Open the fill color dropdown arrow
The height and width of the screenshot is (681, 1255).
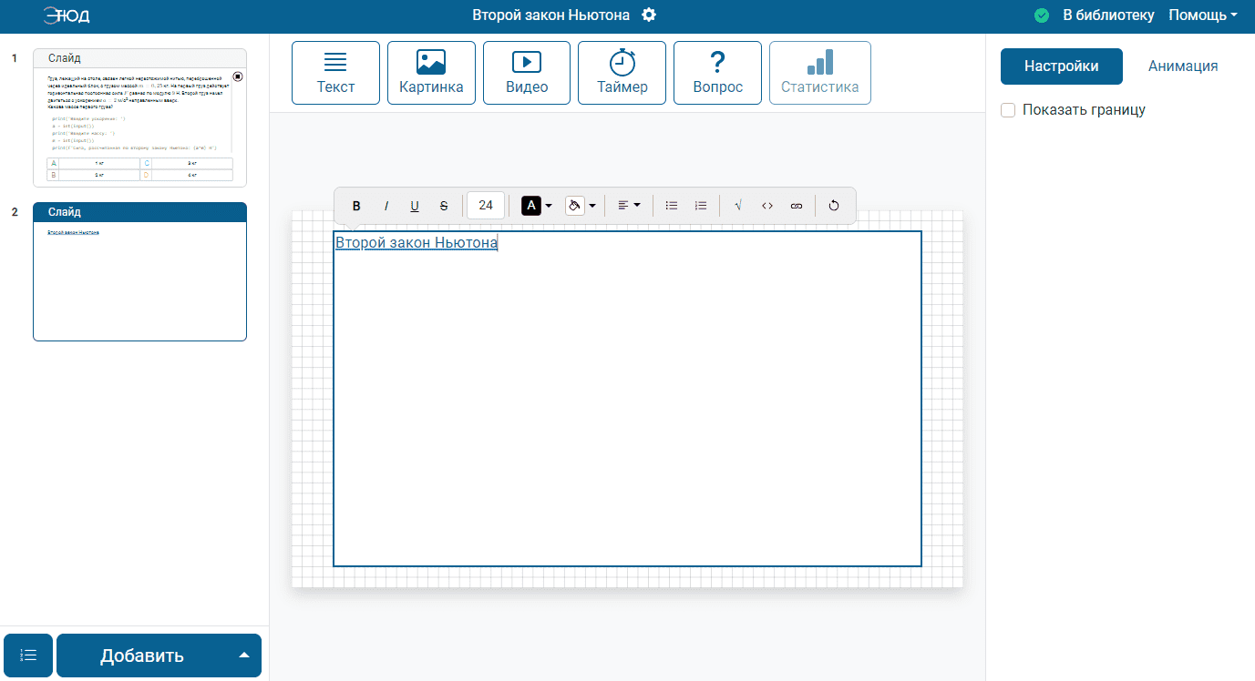[x=592, y=206]
